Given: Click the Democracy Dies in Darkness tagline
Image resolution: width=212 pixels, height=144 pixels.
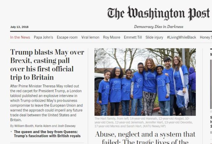Looking at the screenshot, I should tap(159, 27).
